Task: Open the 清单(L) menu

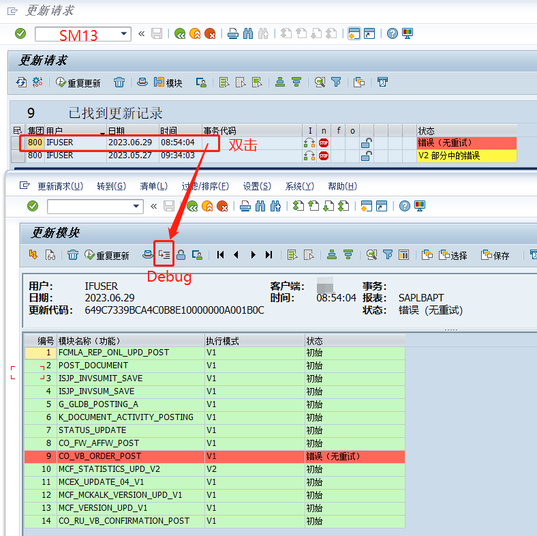Action: pyautogui.click(x=153, y=186)
